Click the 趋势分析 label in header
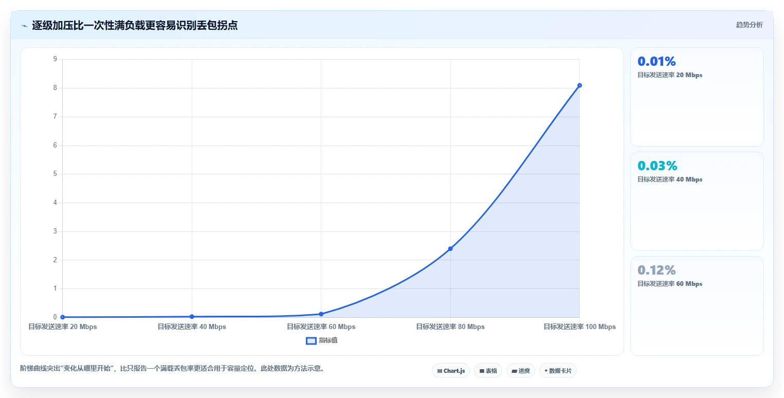This screenshot has height=398, width=784. coord(749,25)
